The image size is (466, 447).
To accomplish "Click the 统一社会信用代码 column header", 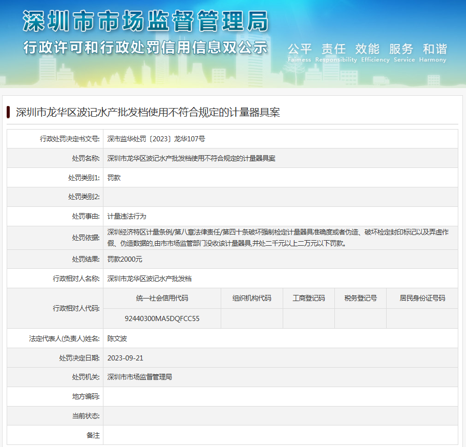I will coord(162,298).
